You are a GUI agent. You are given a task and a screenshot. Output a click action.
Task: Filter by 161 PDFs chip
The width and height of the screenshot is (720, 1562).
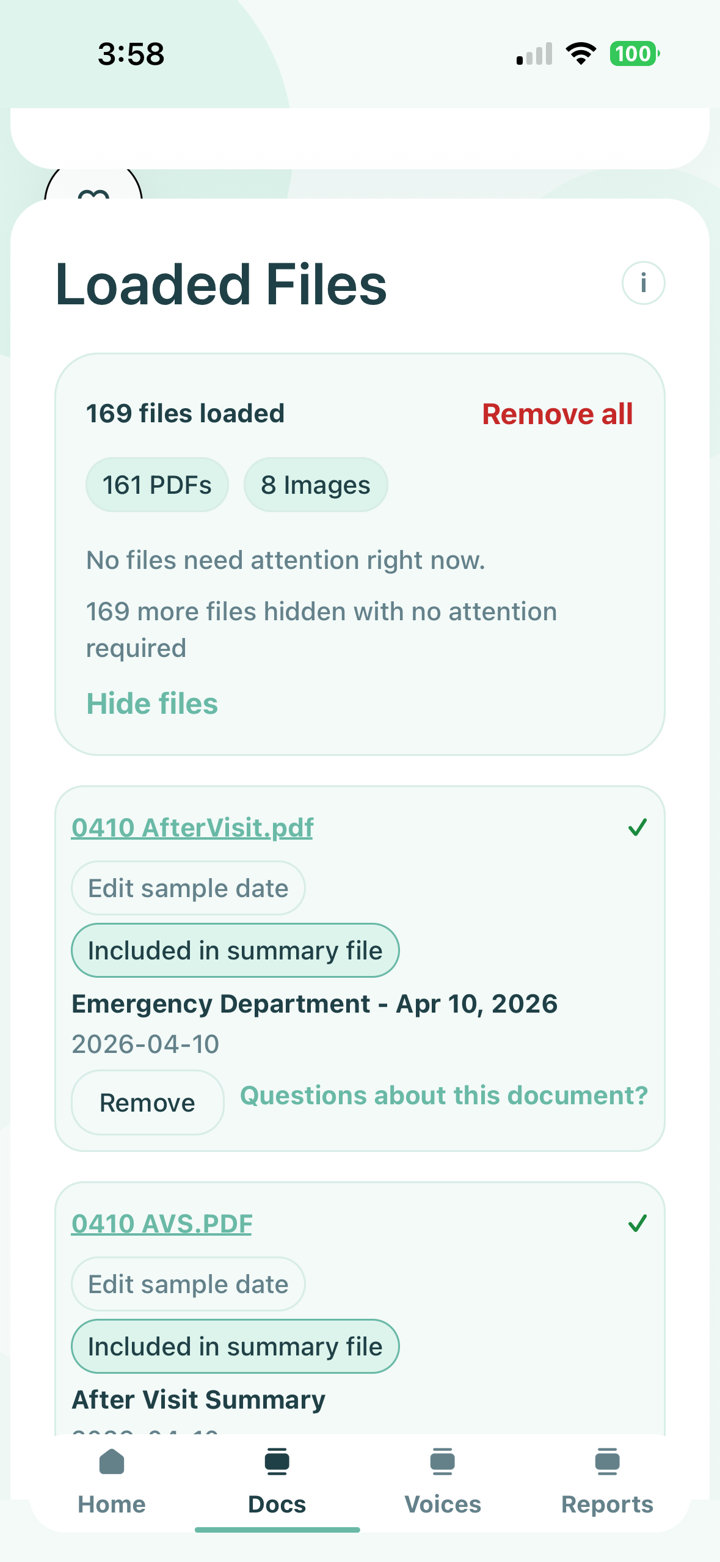pyautogui.click(x=157, y=485)
